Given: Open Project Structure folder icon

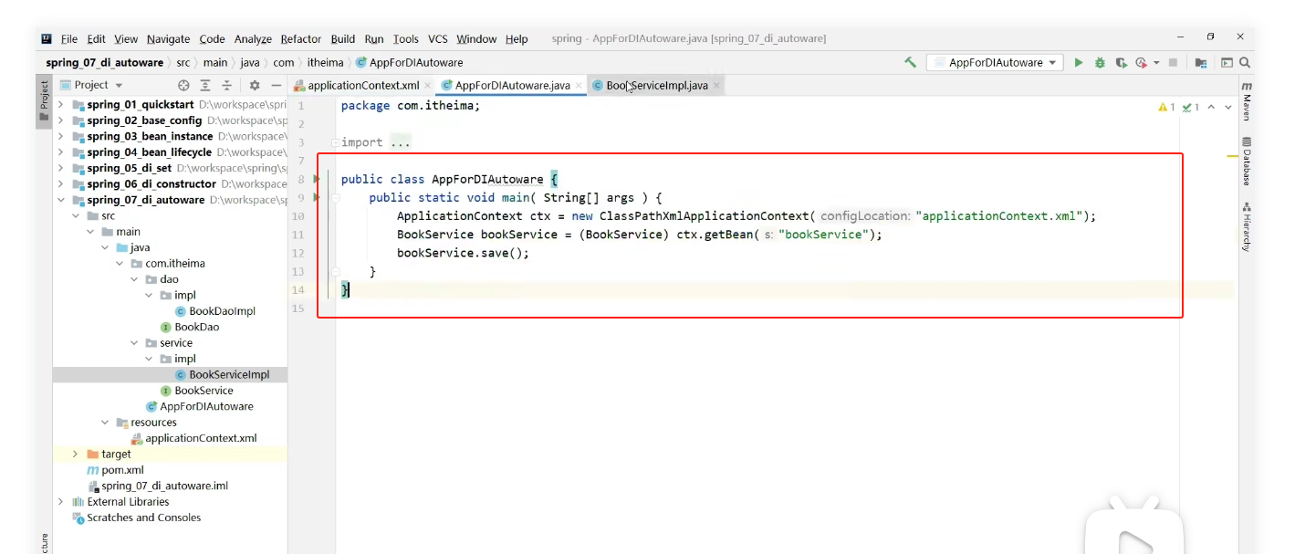Looking at the screenshot, I should (x=1201, y=63).
